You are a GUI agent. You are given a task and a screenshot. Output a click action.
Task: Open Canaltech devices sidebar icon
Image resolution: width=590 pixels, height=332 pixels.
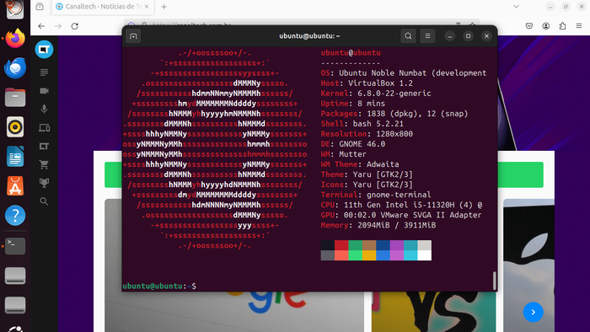pos(44,128)
